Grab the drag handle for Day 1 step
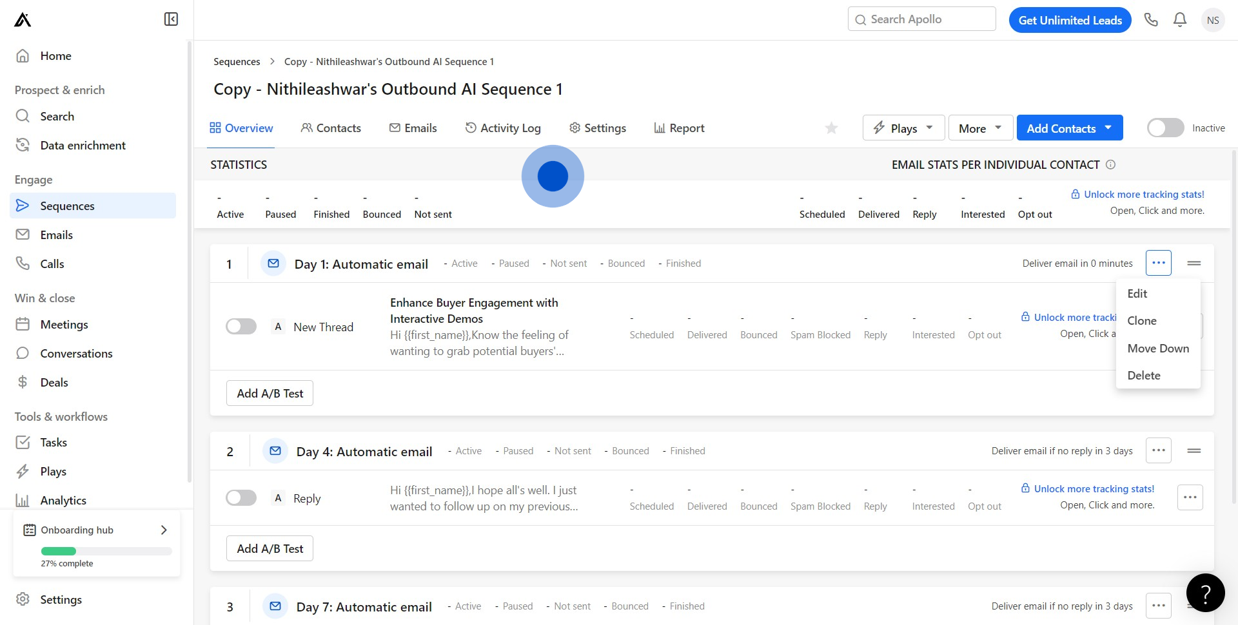Image resolution: width=1238 pixels, height=625 pixels. pos(1194,263)
